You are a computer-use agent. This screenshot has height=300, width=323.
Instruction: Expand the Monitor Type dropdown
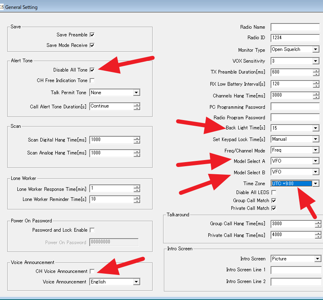pyautogui.click(x=315, y=50)
